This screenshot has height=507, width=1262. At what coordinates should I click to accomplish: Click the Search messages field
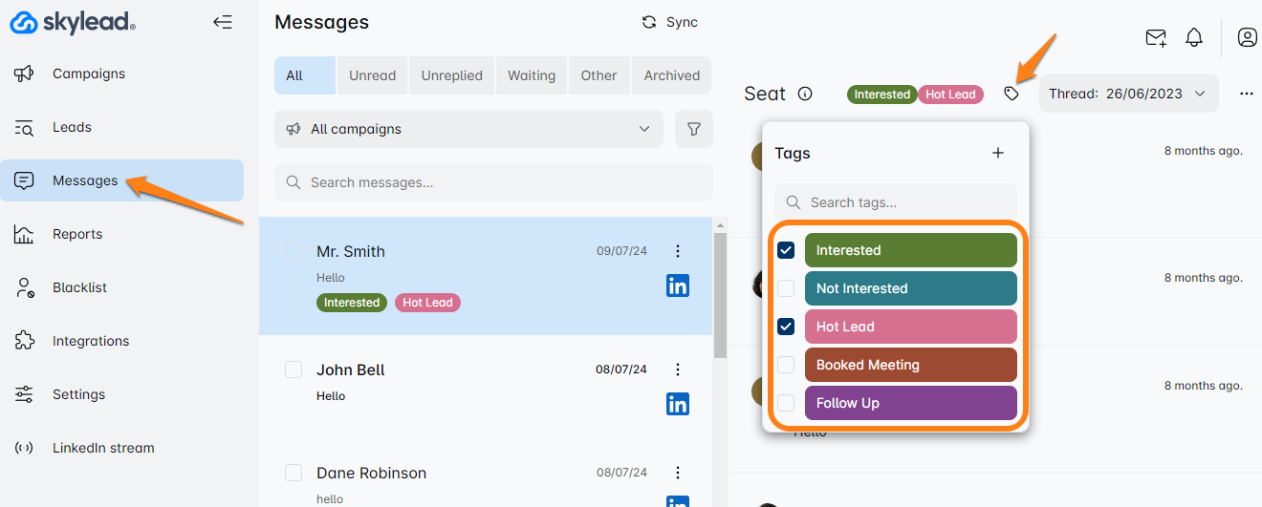pos(493,182)
